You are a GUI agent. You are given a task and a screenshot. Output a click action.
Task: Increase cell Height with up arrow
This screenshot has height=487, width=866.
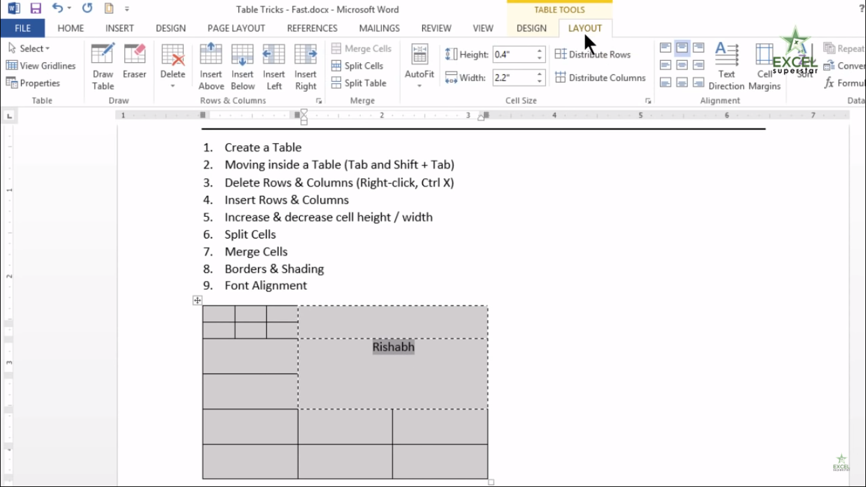pyautogui.click(x=540, y=51)
